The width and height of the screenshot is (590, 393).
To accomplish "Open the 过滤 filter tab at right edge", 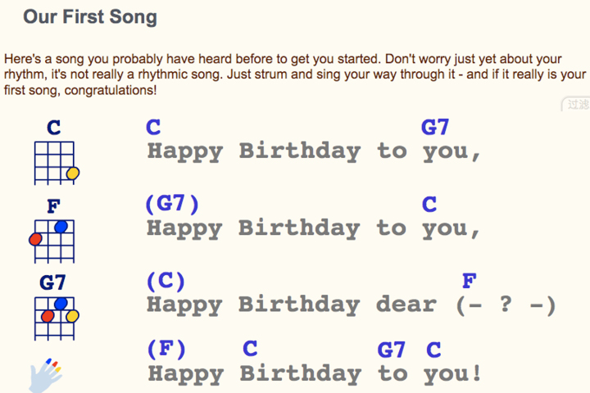I will pyautogui.click(x=576, y=104).
